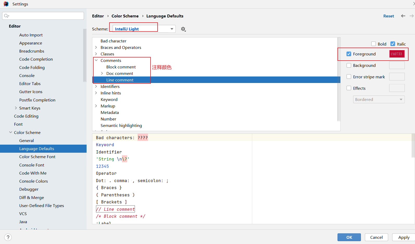
Task: Click the forward navigation arrow
Action: coord(411,16)
